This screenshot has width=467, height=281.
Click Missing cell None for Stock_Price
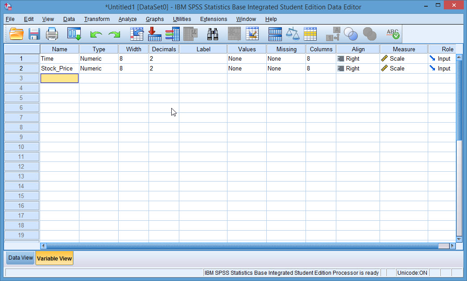pos(286,69)
